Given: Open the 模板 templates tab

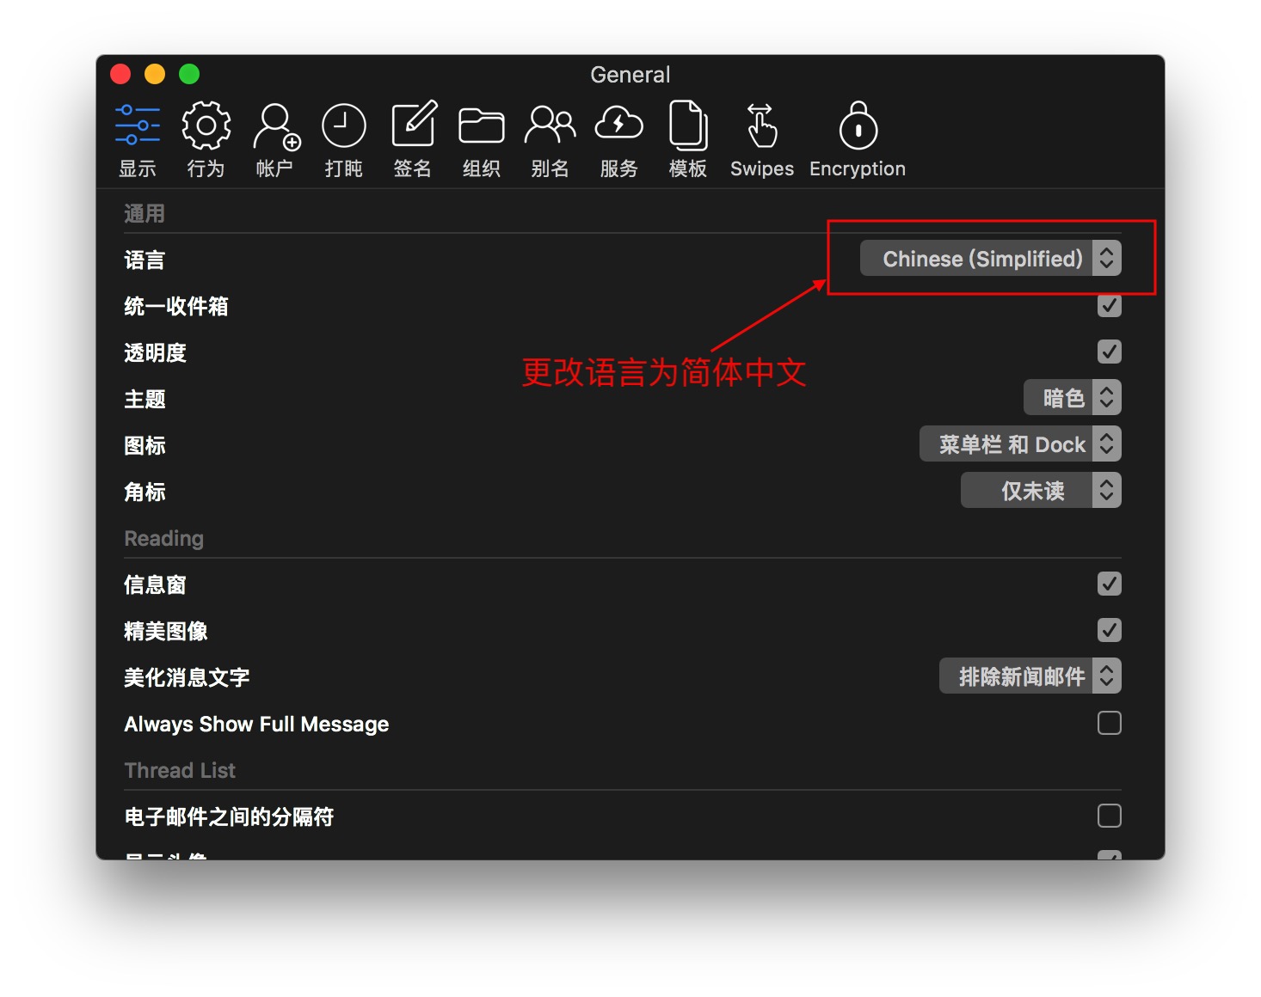Looking at the screenshot, I should pyautogui.click(x=688, y=140).
